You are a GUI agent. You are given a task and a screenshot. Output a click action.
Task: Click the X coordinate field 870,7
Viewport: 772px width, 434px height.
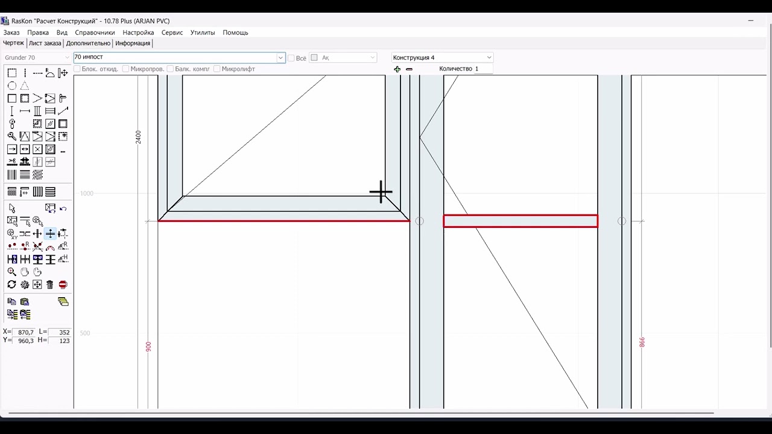point(25,332)
